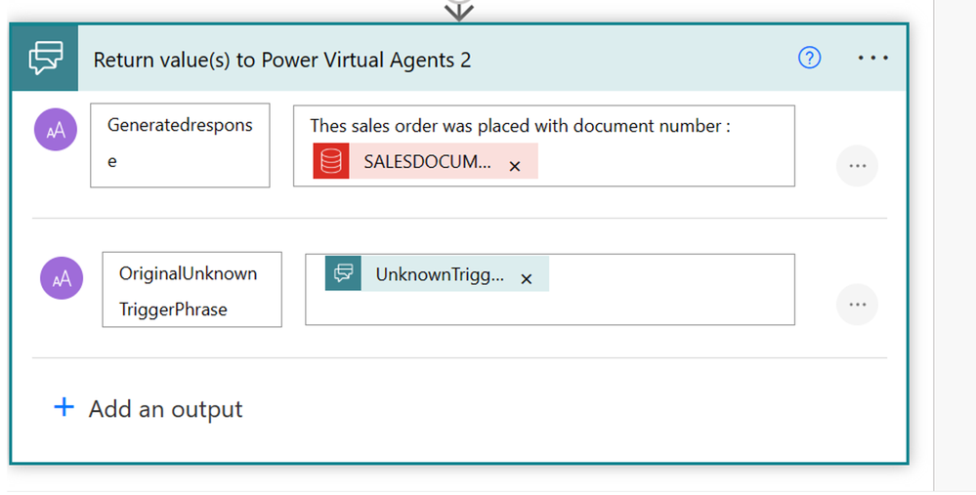Click the plus icon for Add an output
Viewport: 976px width, 495px height.
click(x=64, y=407)
